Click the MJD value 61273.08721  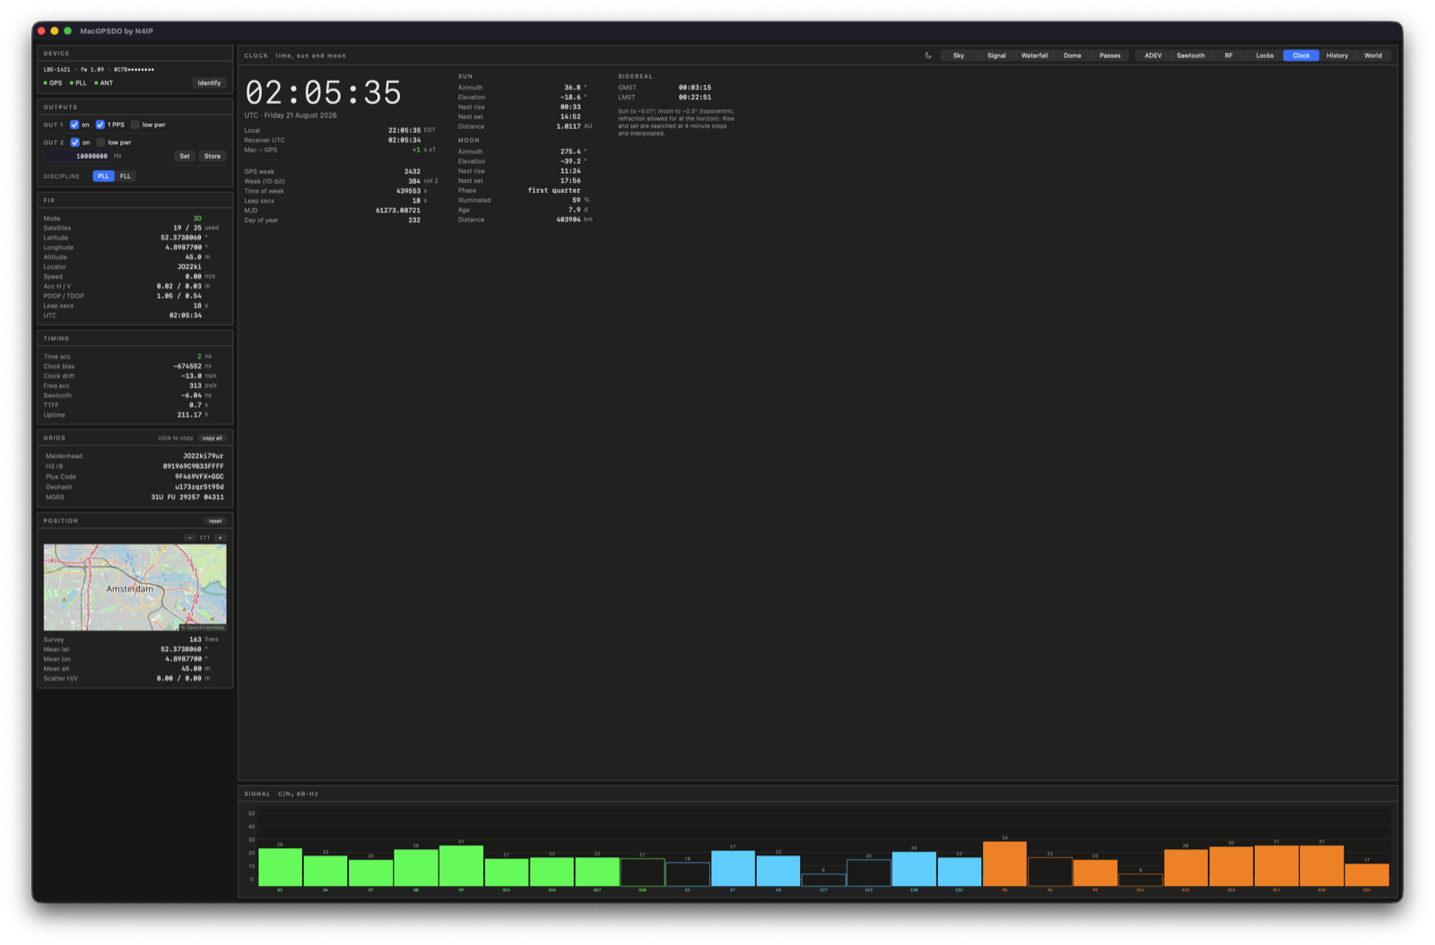tap(398, 211)
